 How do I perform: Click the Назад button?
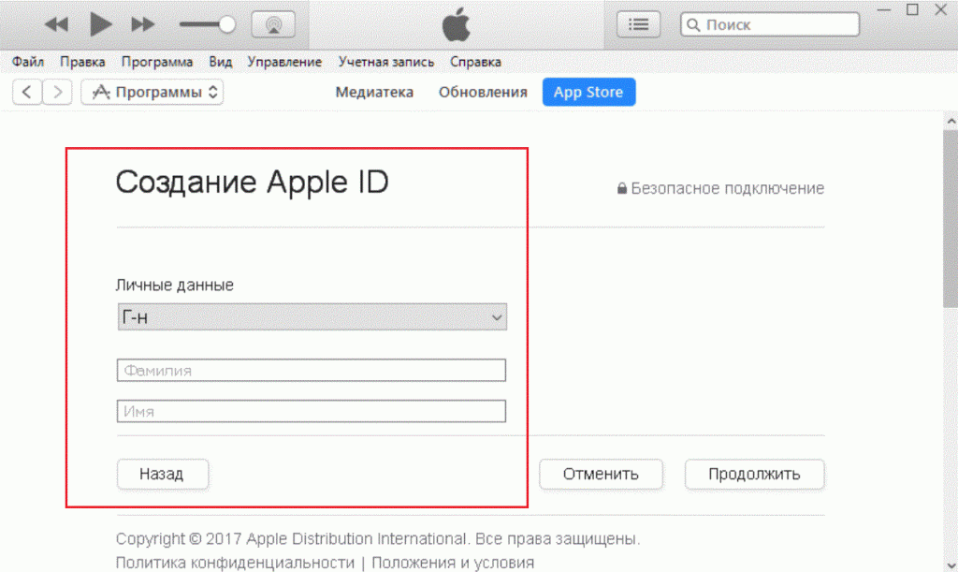(x=163, y=475)
